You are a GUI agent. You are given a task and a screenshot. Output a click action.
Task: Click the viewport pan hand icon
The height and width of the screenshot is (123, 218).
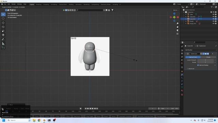pyautogui.click(x=177, y=27)
